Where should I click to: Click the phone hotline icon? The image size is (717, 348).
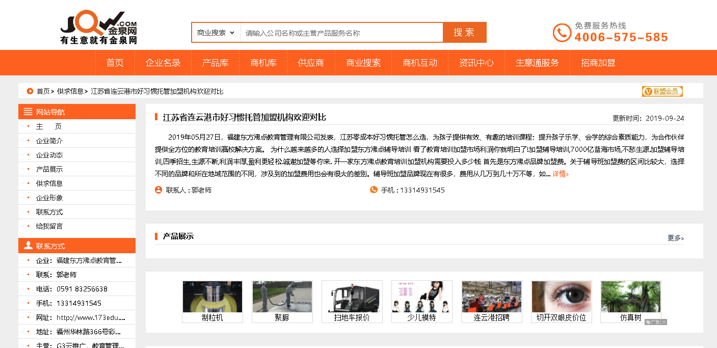tap(562, 33)
